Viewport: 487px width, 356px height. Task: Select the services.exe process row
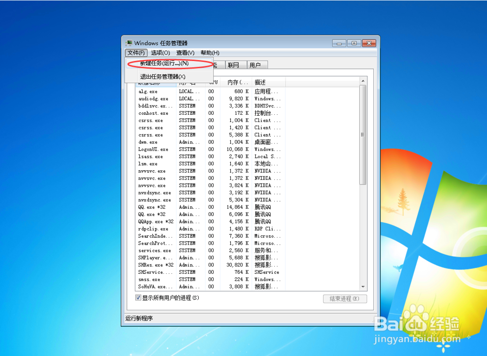(x=154, y=250)
